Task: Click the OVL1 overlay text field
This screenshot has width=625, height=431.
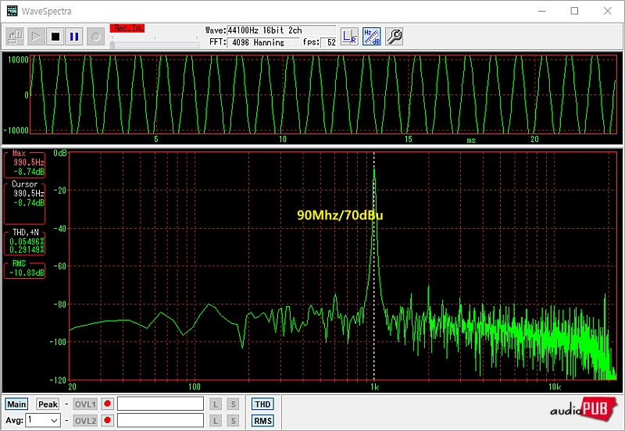Action: 159,404
